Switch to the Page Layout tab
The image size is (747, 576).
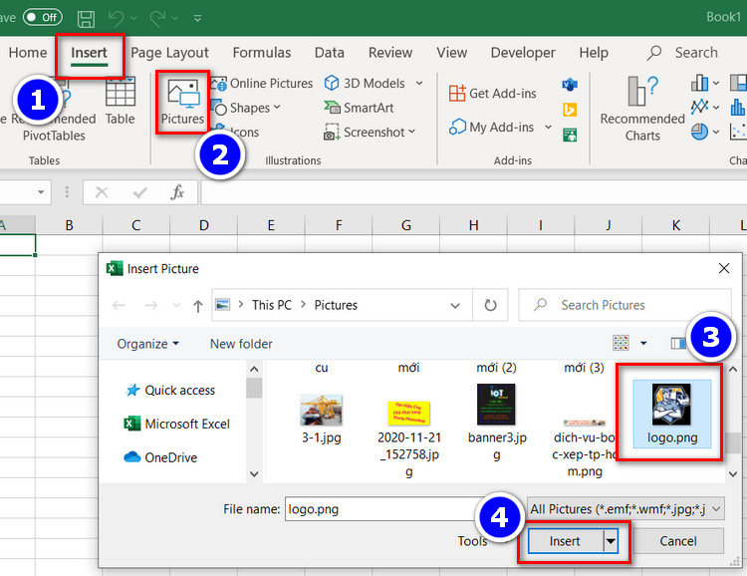(169, 53)
